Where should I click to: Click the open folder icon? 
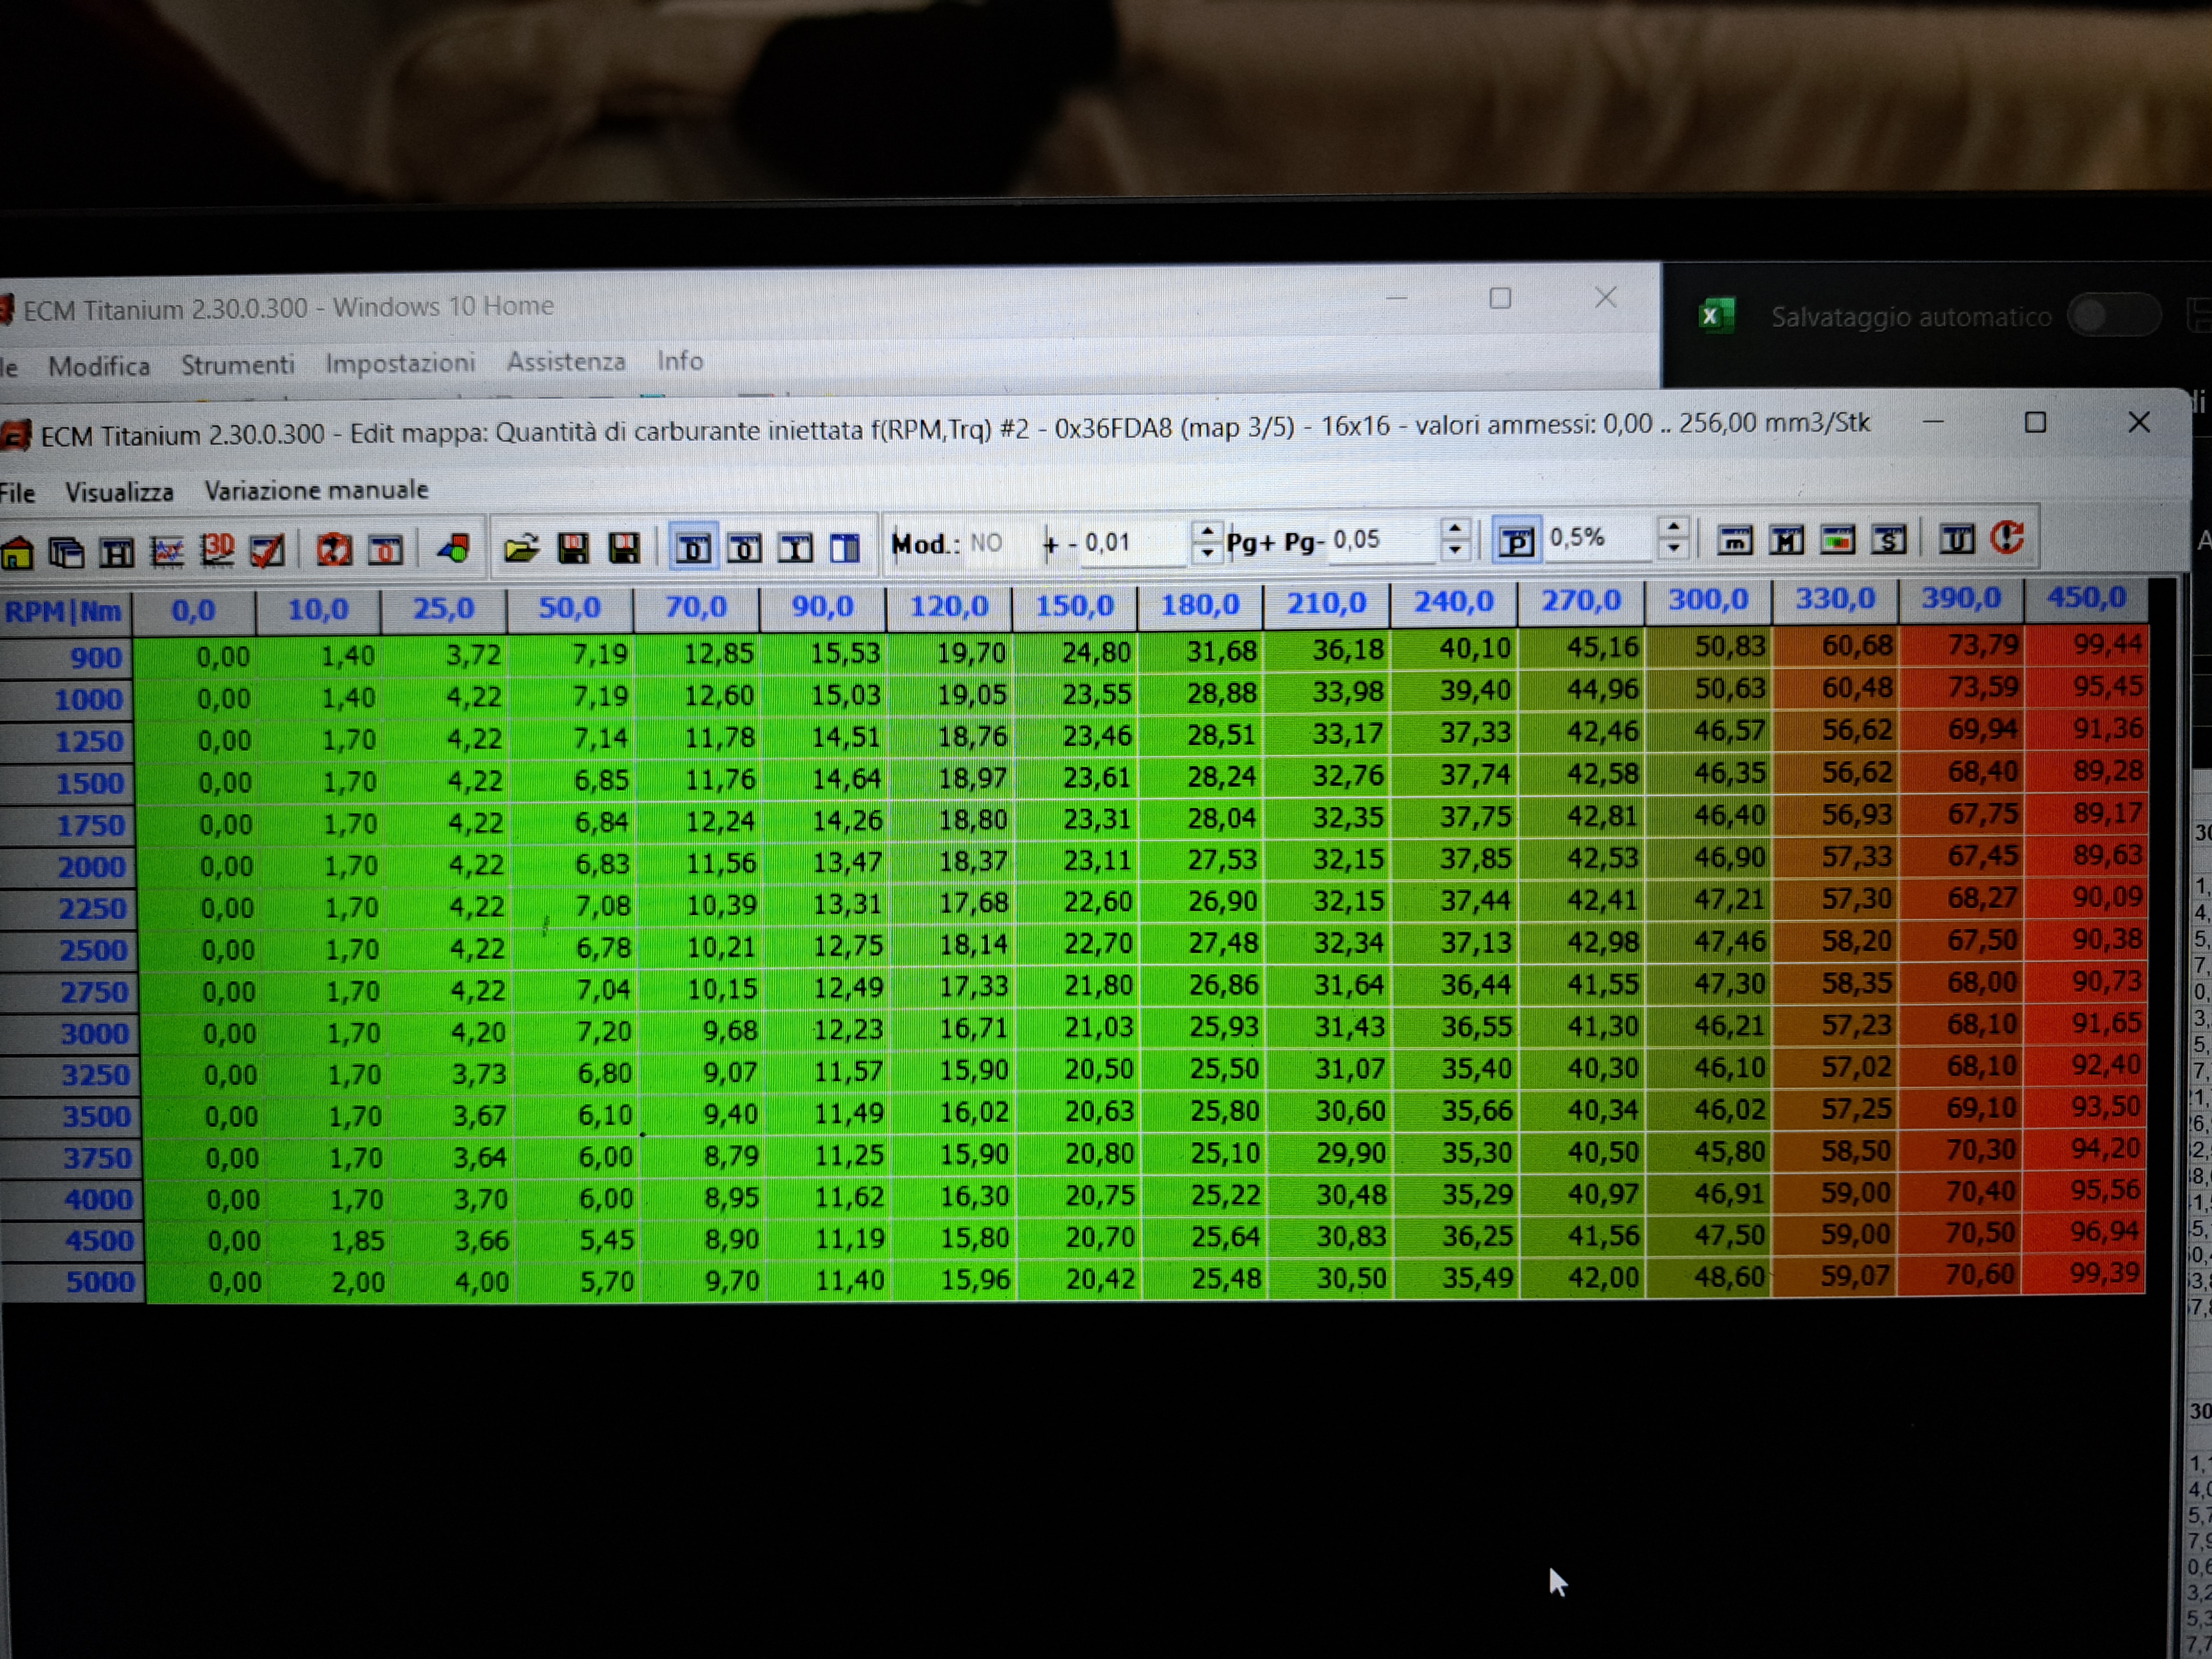tap(521, 548)
